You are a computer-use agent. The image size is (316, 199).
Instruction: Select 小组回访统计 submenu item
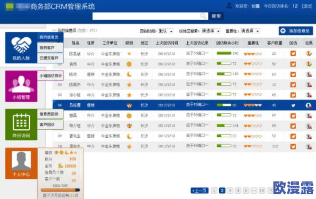pos(51,76)
